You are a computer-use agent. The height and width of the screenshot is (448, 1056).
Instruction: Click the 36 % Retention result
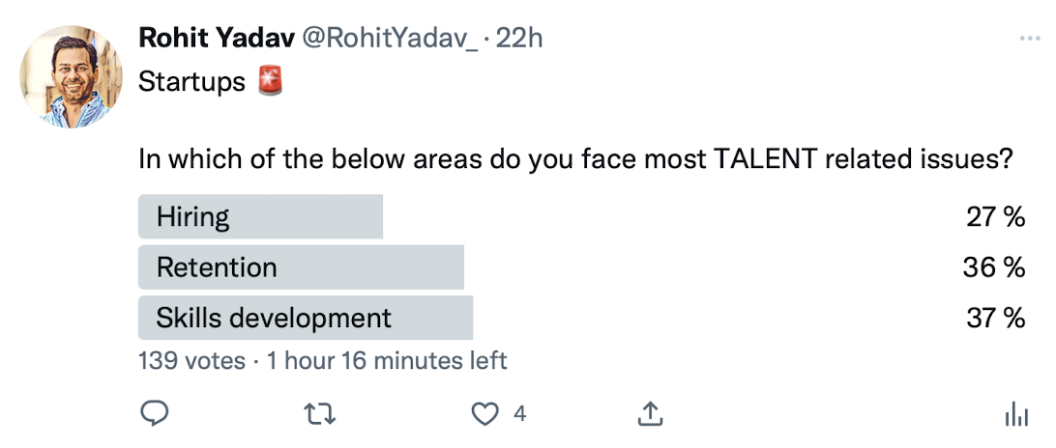(x=993, y=267)
